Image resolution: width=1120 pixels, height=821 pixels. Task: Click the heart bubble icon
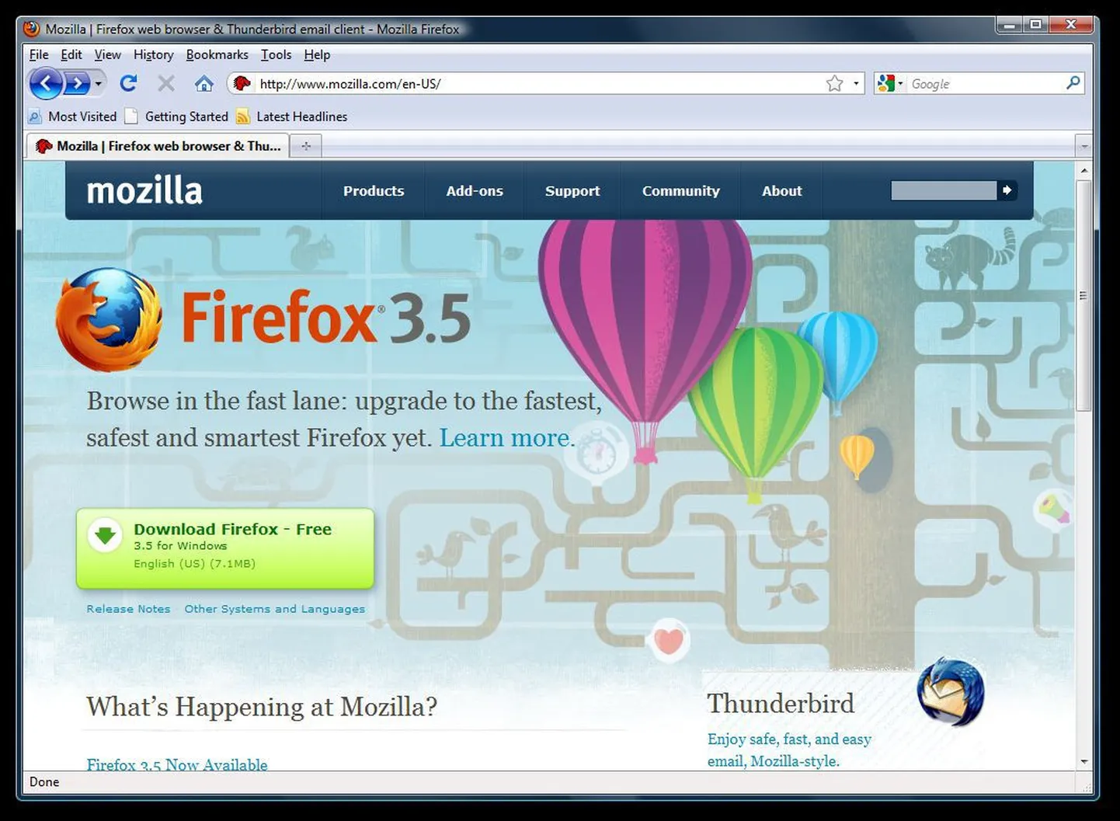[x=669, y=641]
